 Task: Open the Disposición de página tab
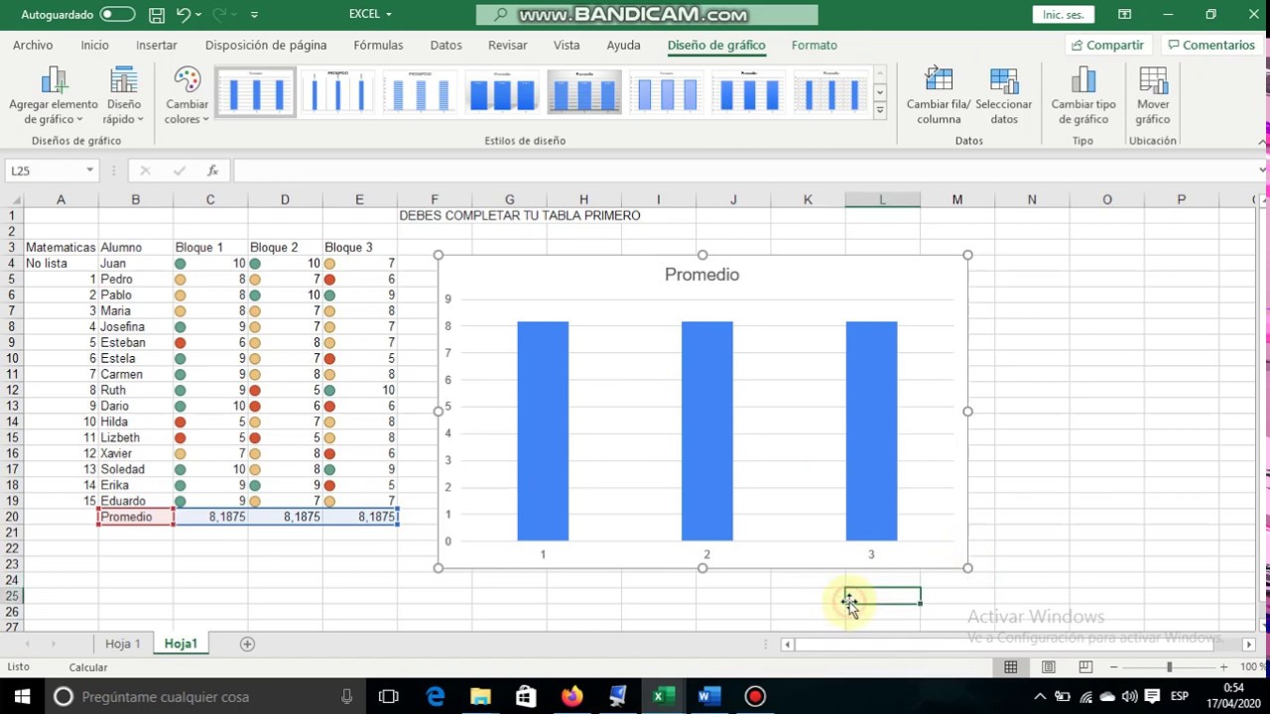coord(266,45)
